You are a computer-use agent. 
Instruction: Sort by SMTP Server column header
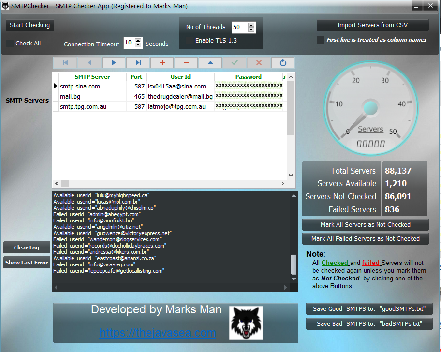92,77
